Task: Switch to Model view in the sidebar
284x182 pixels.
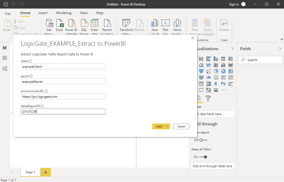Action: [5, 68]
